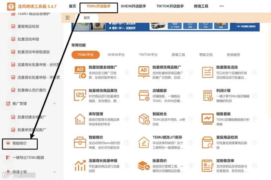This screenshot has height=180, width=271.
Task: Click the 销售看板 monitor chart icon
Action: tap(207, 119)
